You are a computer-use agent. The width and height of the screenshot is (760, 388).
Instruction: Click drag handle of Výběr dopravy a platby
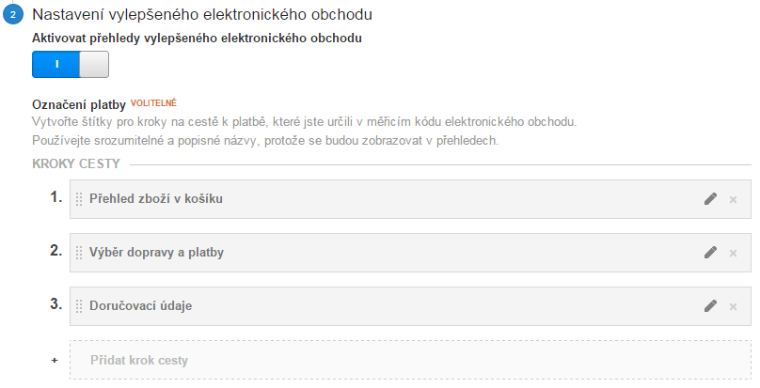(79, 253)
